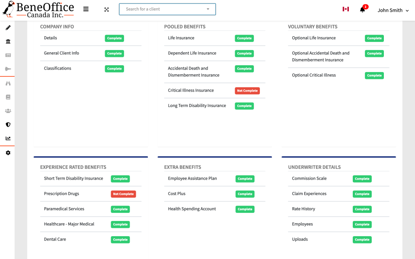The width and height of the screenshot is (415, 259).
Task: Open the hamburger menu next to the logo
Action: coord(86,9)
